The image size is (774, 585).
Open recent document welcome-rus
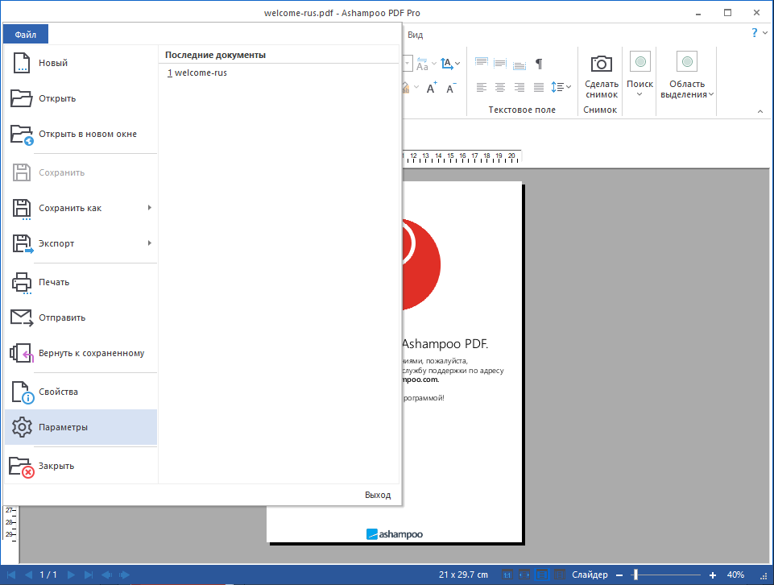(197, 73)
